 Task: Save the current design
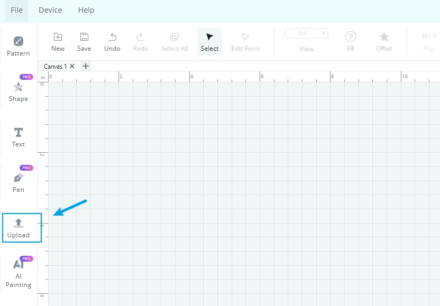(x=84, y=42)
